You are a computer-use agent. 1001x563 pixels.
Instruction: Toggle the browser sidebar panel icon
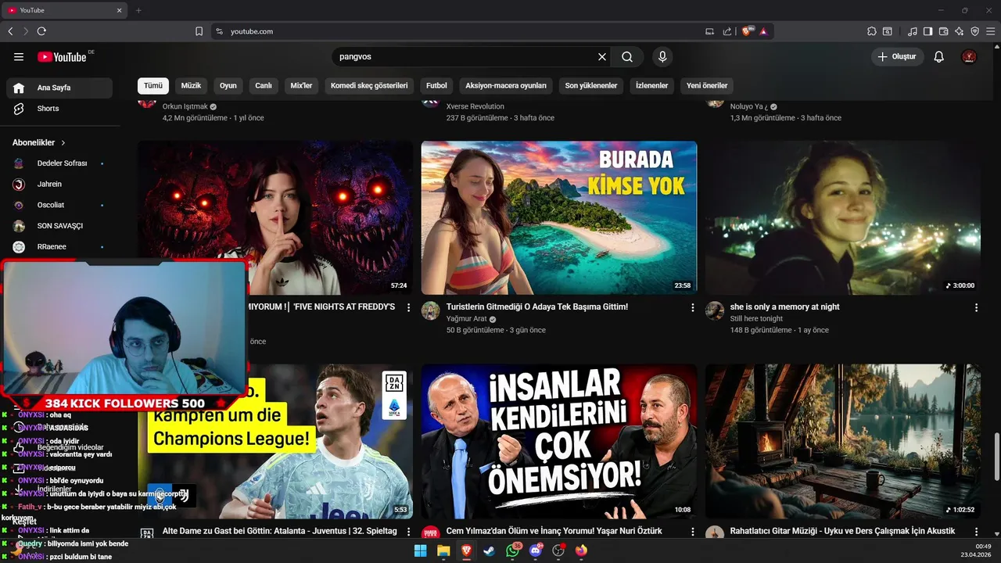pos(928,31)
